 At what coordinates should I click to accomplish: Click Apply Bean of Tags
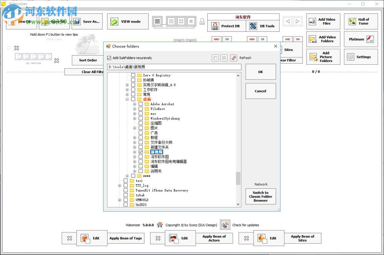tap(126, 238)
